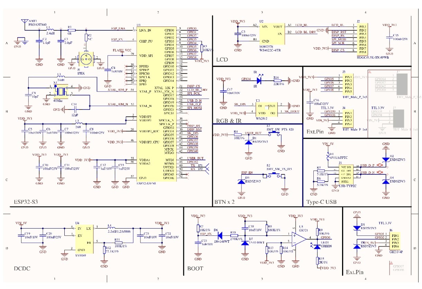Select the SK_DOUT net label
The width and height of the screenshot is (422, 289).
(x=291, y=111)
